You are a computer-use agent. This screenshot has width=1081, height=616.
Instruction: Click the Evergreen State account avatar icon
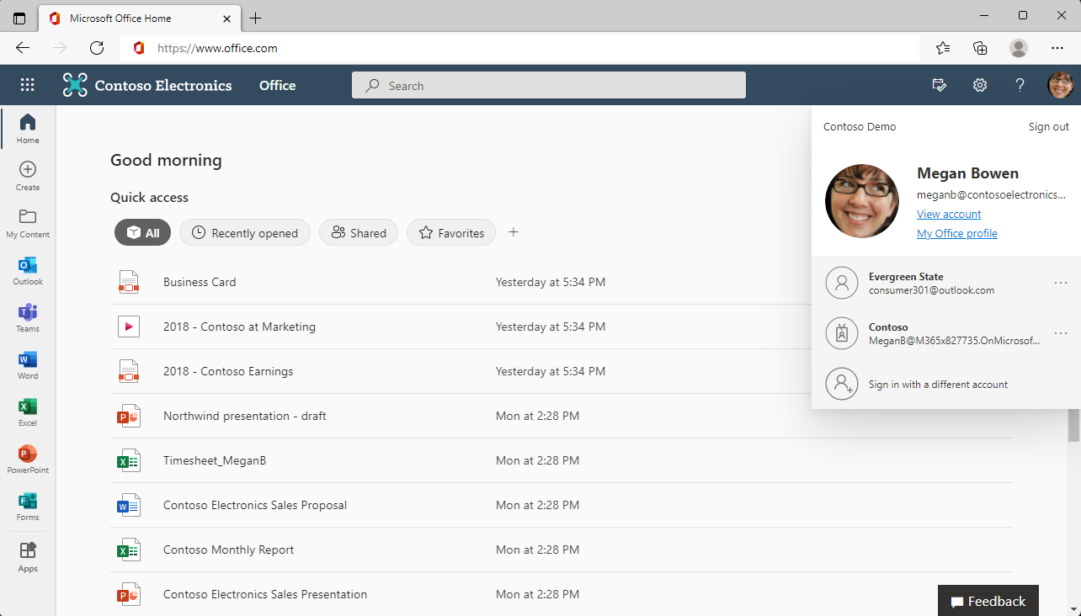click(842, 283)
